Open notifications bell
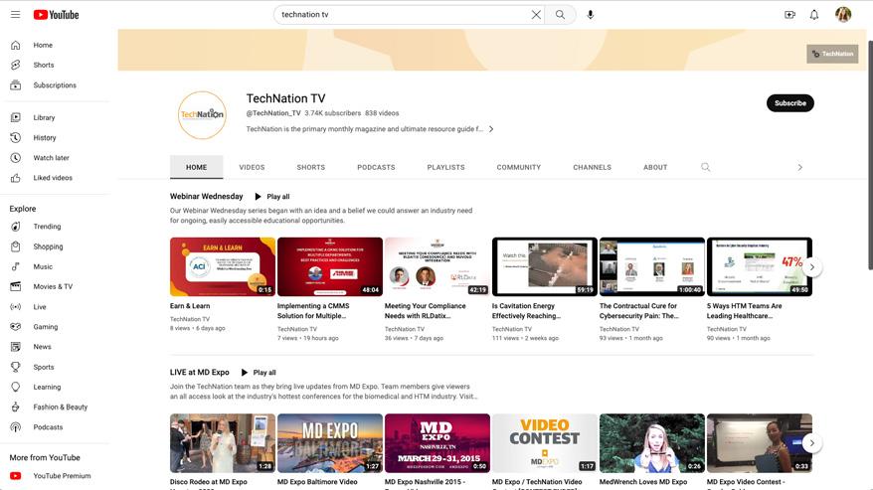This screenshot has width=873, height=490. (814, 15)
